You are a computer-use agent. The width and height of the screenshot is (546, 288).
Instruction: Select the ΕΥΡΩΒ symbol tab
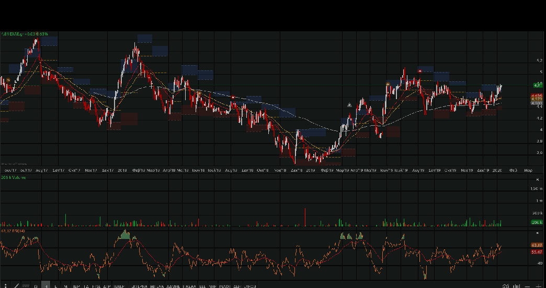point(251,286)
